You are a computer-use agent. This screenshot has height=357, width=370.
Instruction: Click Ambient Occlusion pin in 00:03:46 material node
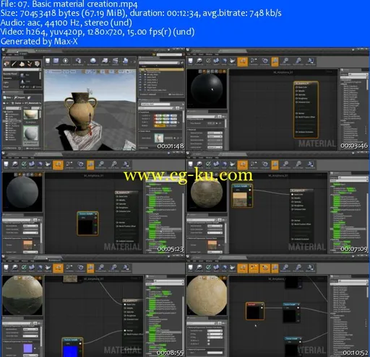(297, 132)
